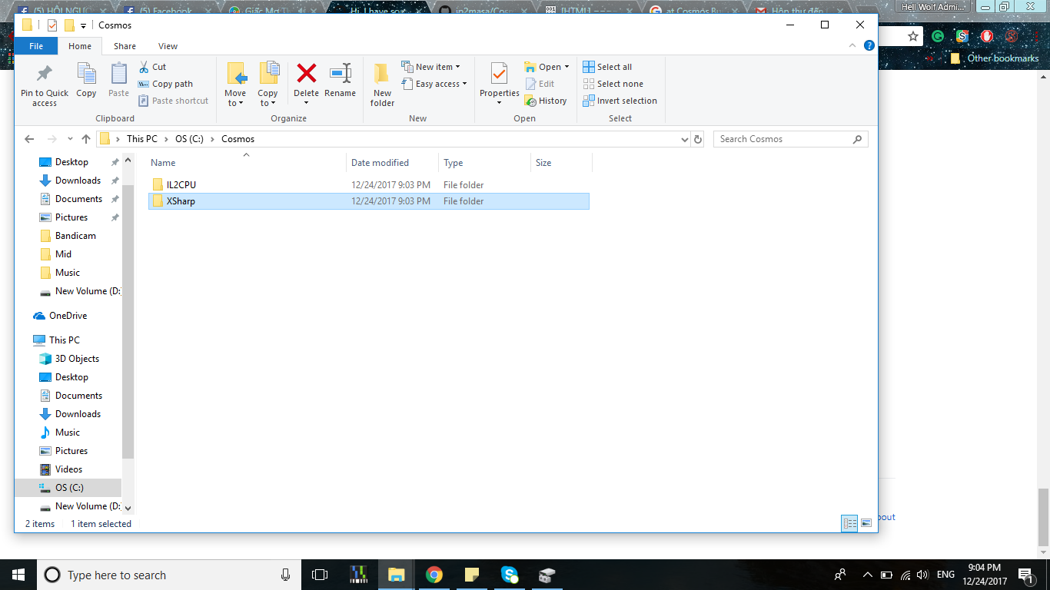Click the Paste ribbon icon
The width and height of the screenshot is (1050, 590).
[x=118, y=74]
